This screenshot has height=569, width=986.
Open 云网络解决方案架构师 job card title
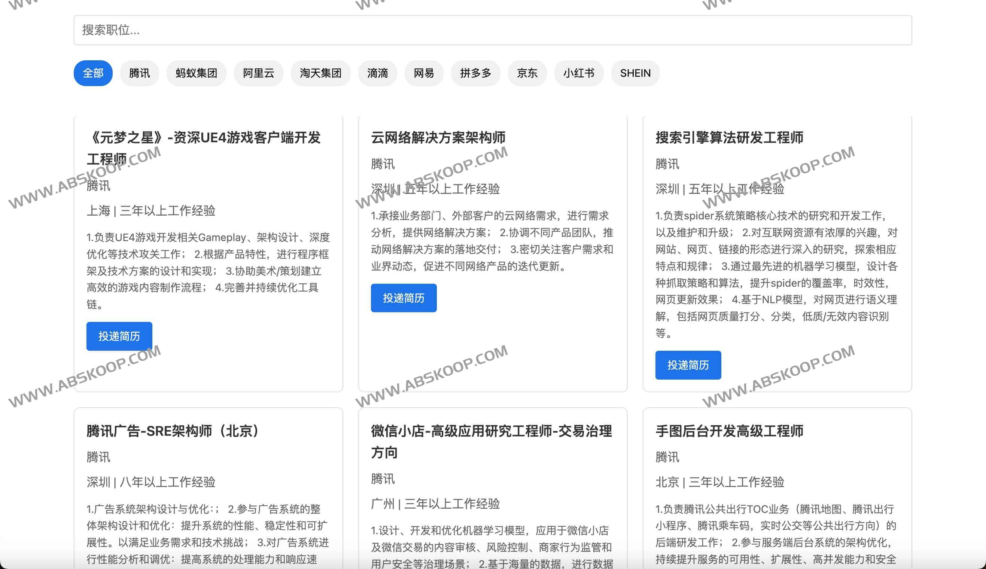pyautogui.click(x=438, y=137)
